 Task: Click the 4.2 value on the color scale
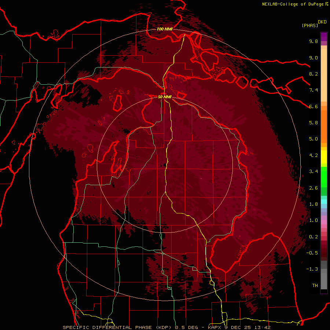pos(313,155)
